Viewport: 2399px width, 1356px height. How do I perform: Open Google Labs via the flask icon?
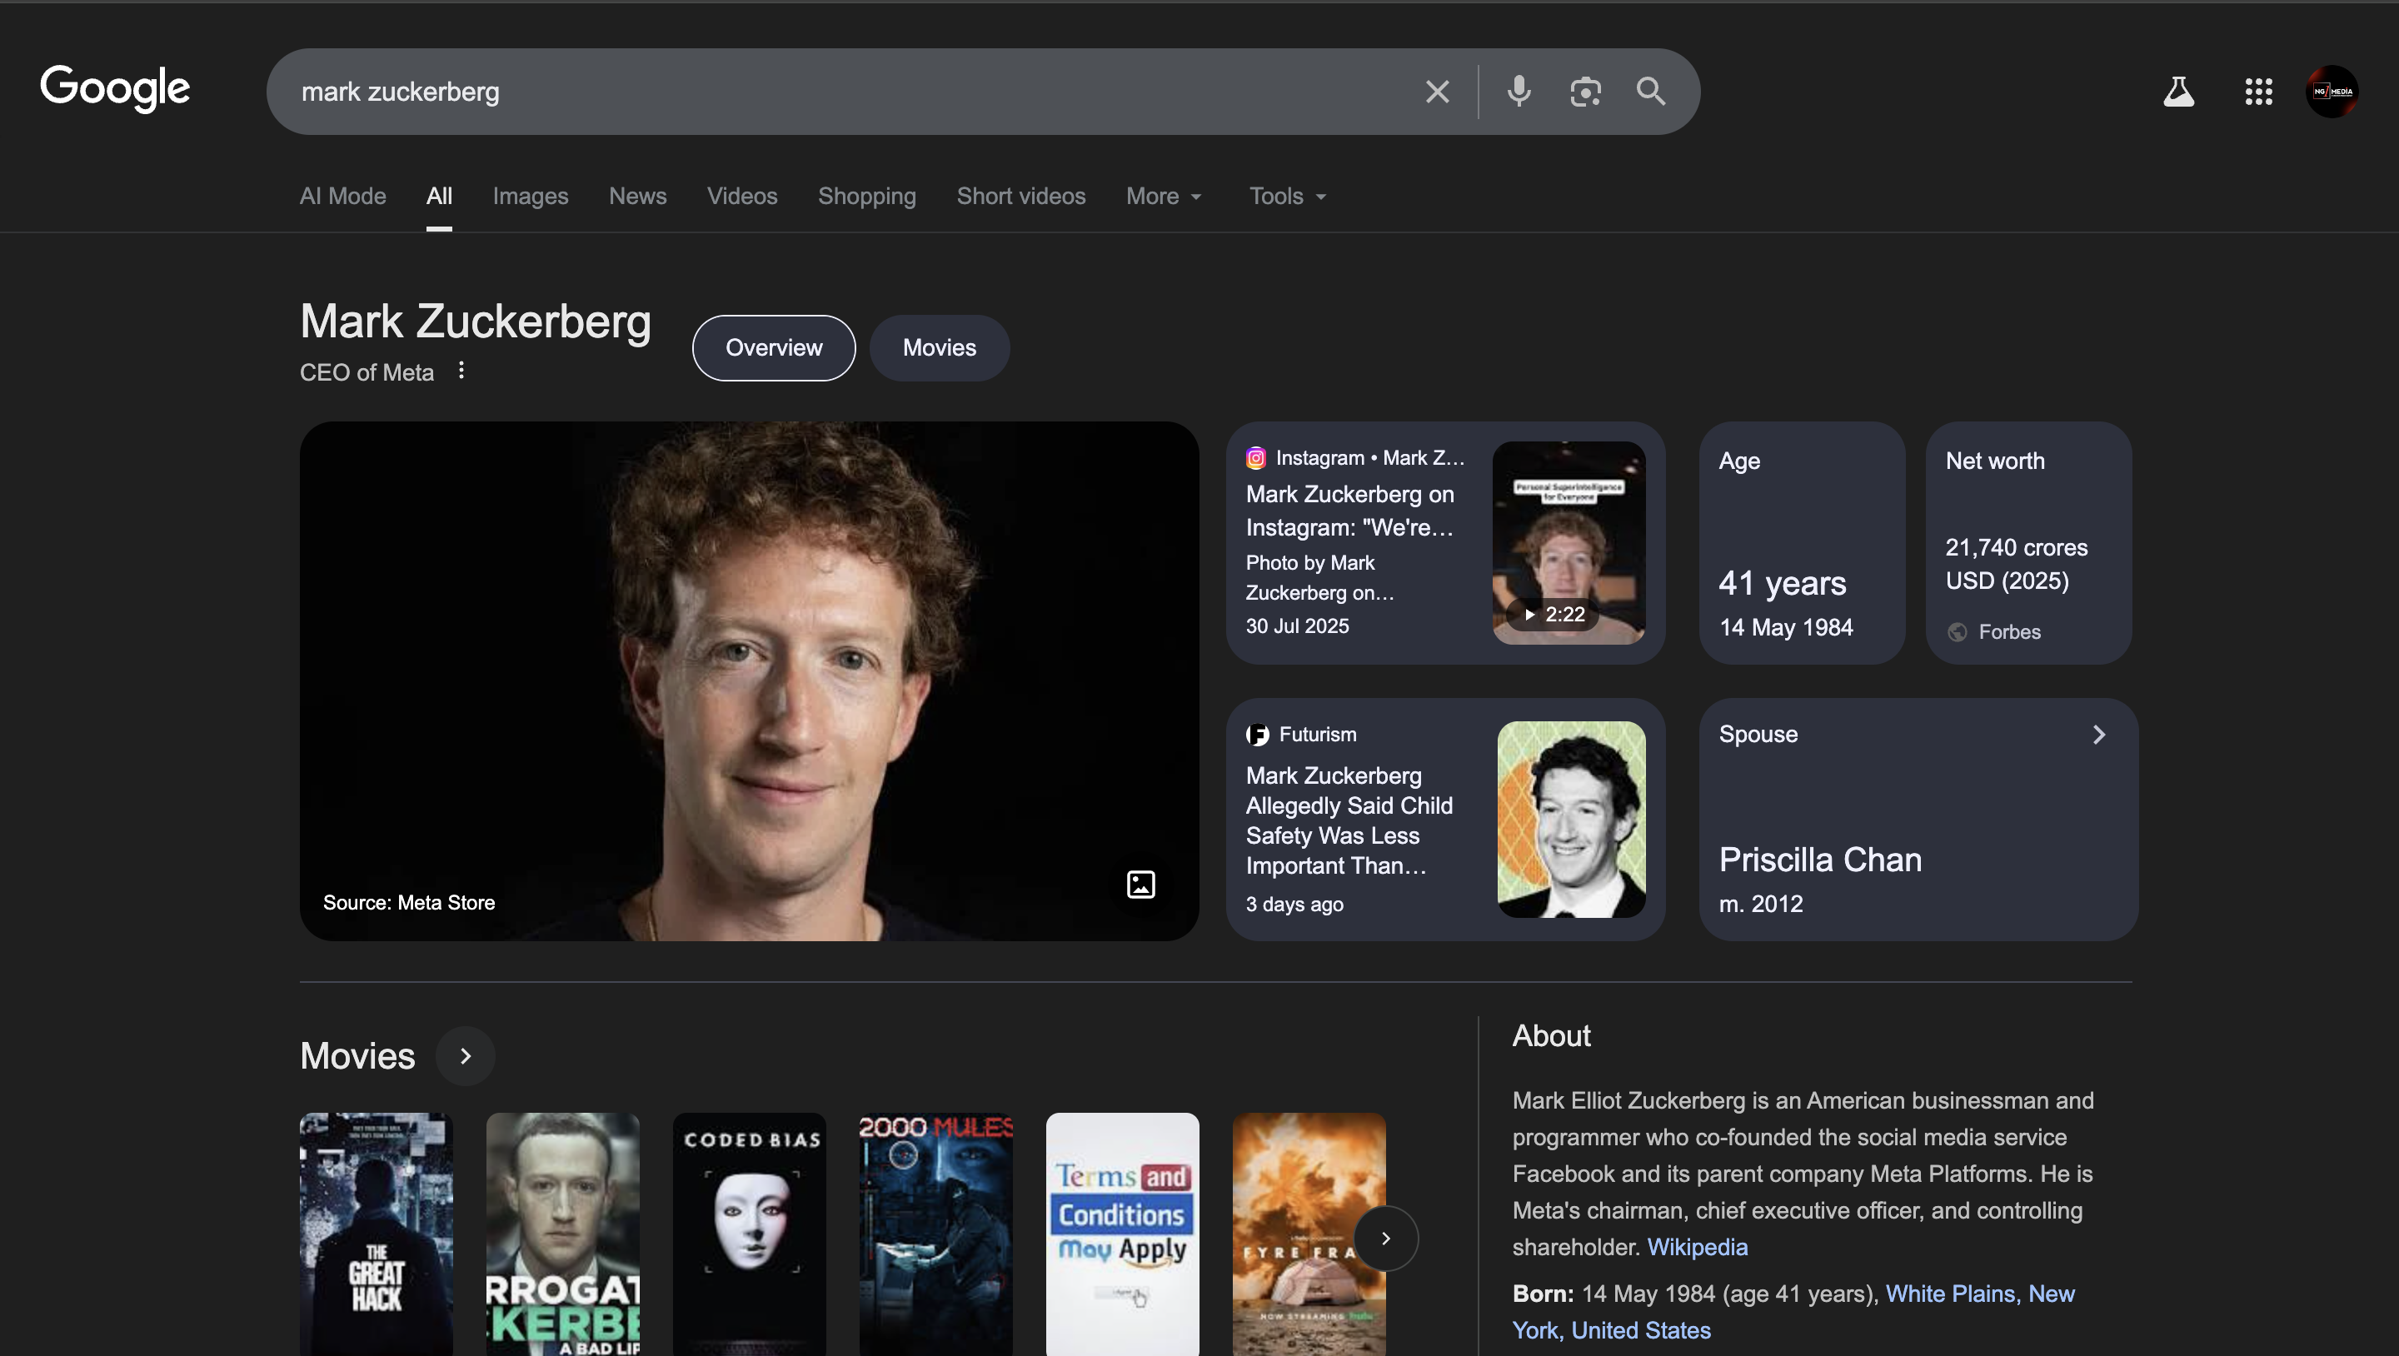pos(2179,90)
